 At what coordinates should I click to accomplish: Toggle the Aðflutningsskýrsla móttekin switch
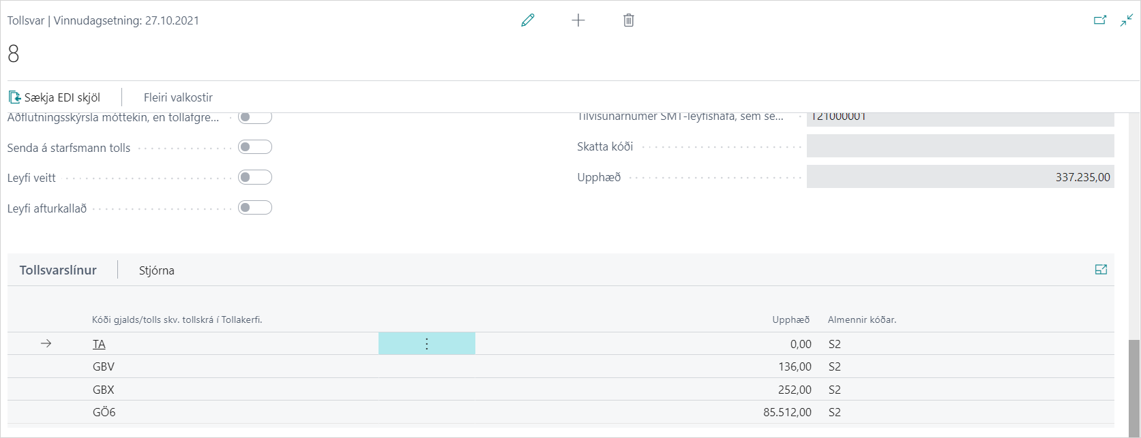(255, 118)
